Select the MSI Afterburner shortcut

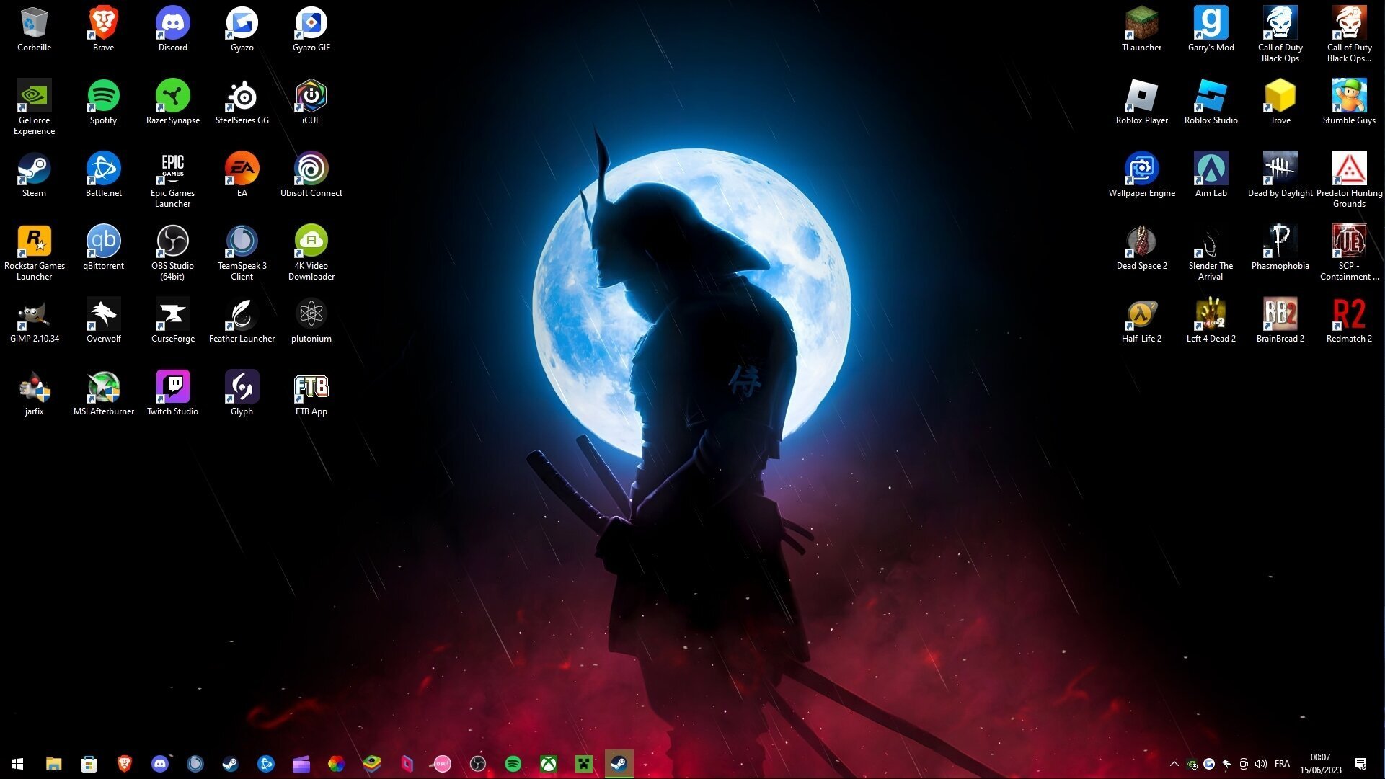pyautogui.click(x=103, y=388)
